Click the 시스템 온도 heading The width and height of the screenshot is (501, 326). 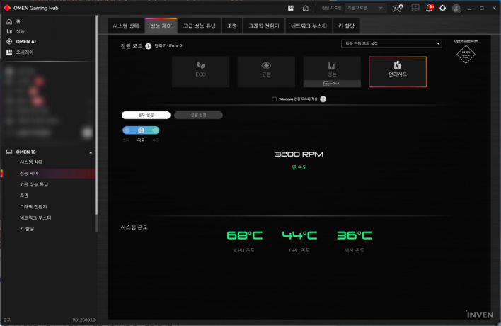click(x=134, y=227)
